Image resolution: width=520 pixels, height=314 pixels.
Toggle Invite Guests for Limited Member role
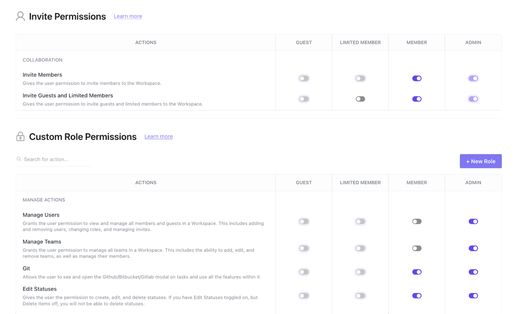pyautogui.click(x=360, y=99)
